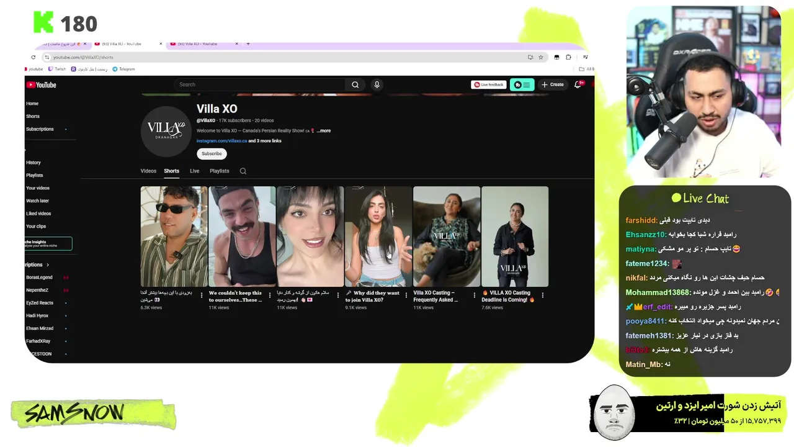Screen dimensions: 794x447
Task: Click the teal extension icon beside Create
Action: point(522,84)
